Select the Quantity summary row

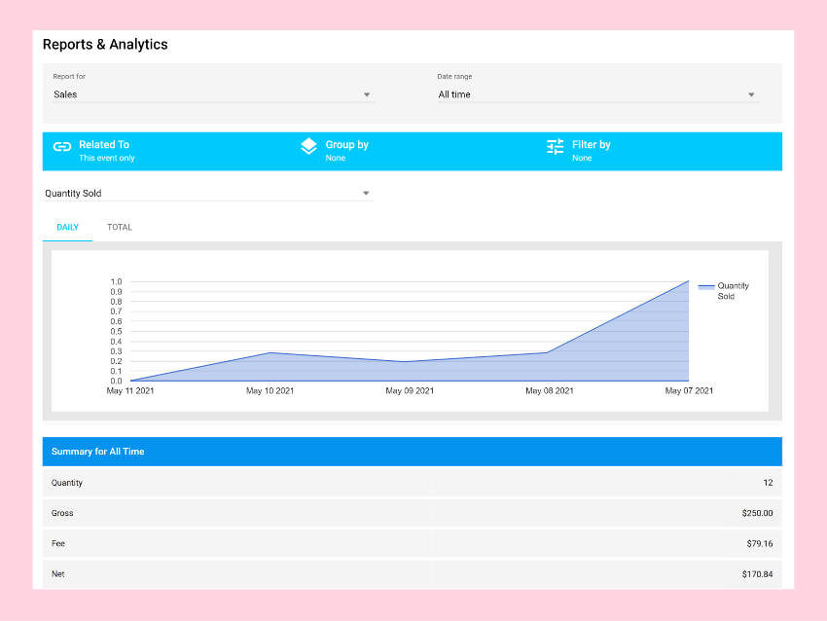pos(412,483)
